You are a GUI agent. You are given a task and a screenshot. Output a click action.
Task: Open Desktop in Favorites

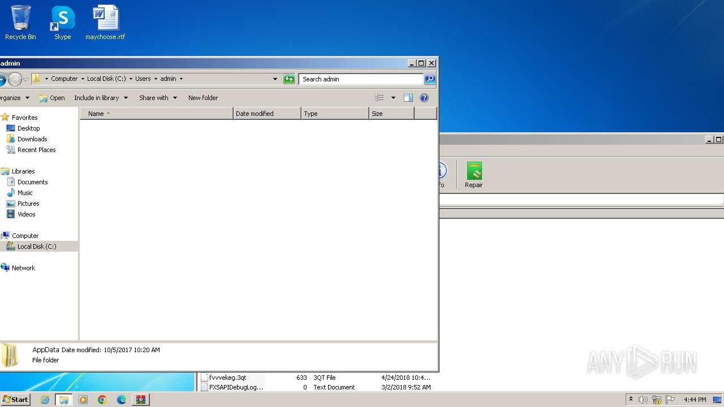(28, 128)
